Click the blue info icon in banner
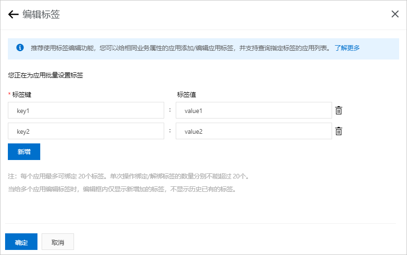 (20, 47)
